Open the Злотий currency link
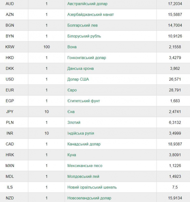 coord(74,122)
